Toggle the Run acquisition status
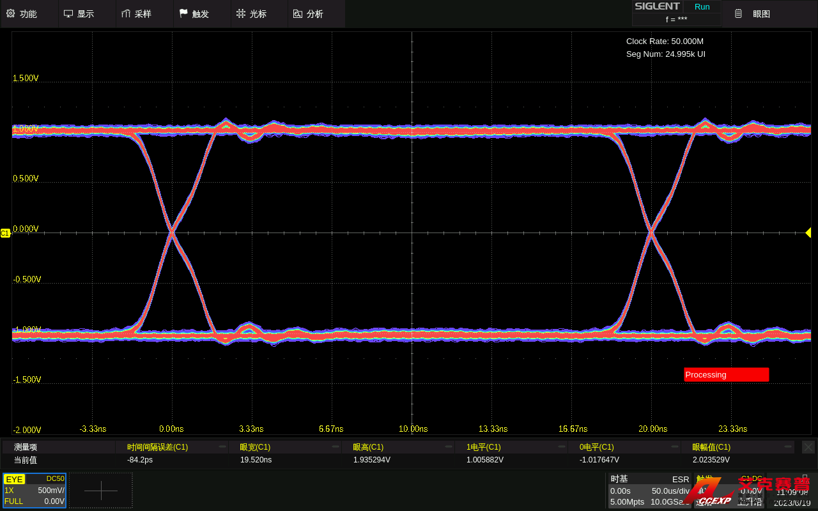Image resolution: width=818 pixels, height=511 pixels. pyautogui.click(x=702, y=6)
